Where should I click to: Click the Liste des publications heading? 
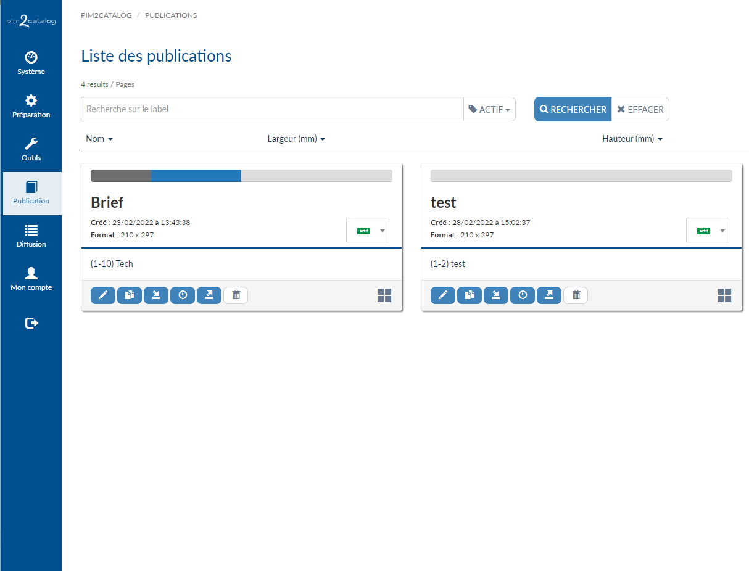[156, 56]
